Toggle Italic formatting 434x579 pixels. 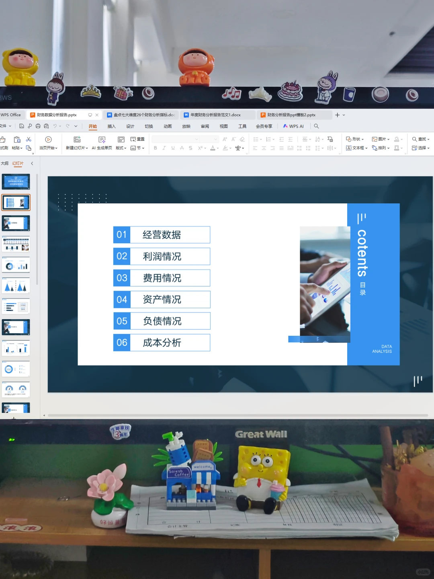point(164,148)
